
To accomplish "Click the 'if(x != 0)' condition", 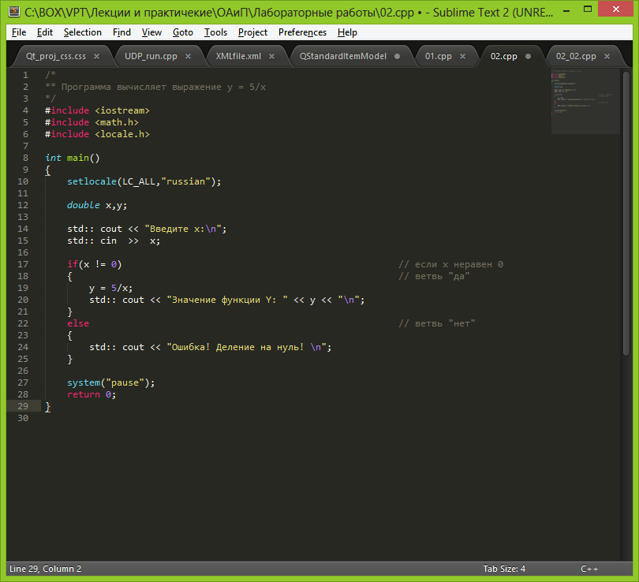I will click(x=94, y=264).
